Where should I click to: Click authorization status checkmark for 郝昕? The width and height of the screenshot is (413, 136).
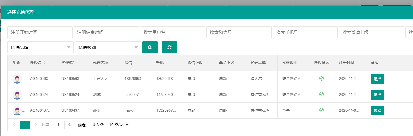click(x=321, y=110)
